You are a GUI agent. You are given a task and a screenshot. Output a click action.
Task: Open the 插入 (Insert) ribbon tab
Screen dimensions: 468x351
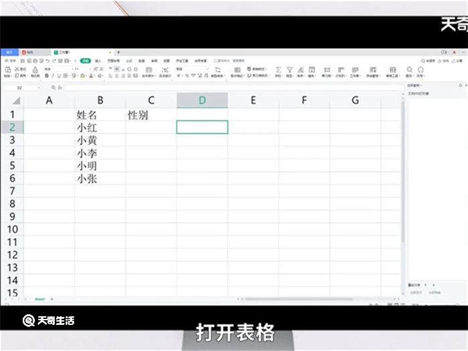coord(98,61)
